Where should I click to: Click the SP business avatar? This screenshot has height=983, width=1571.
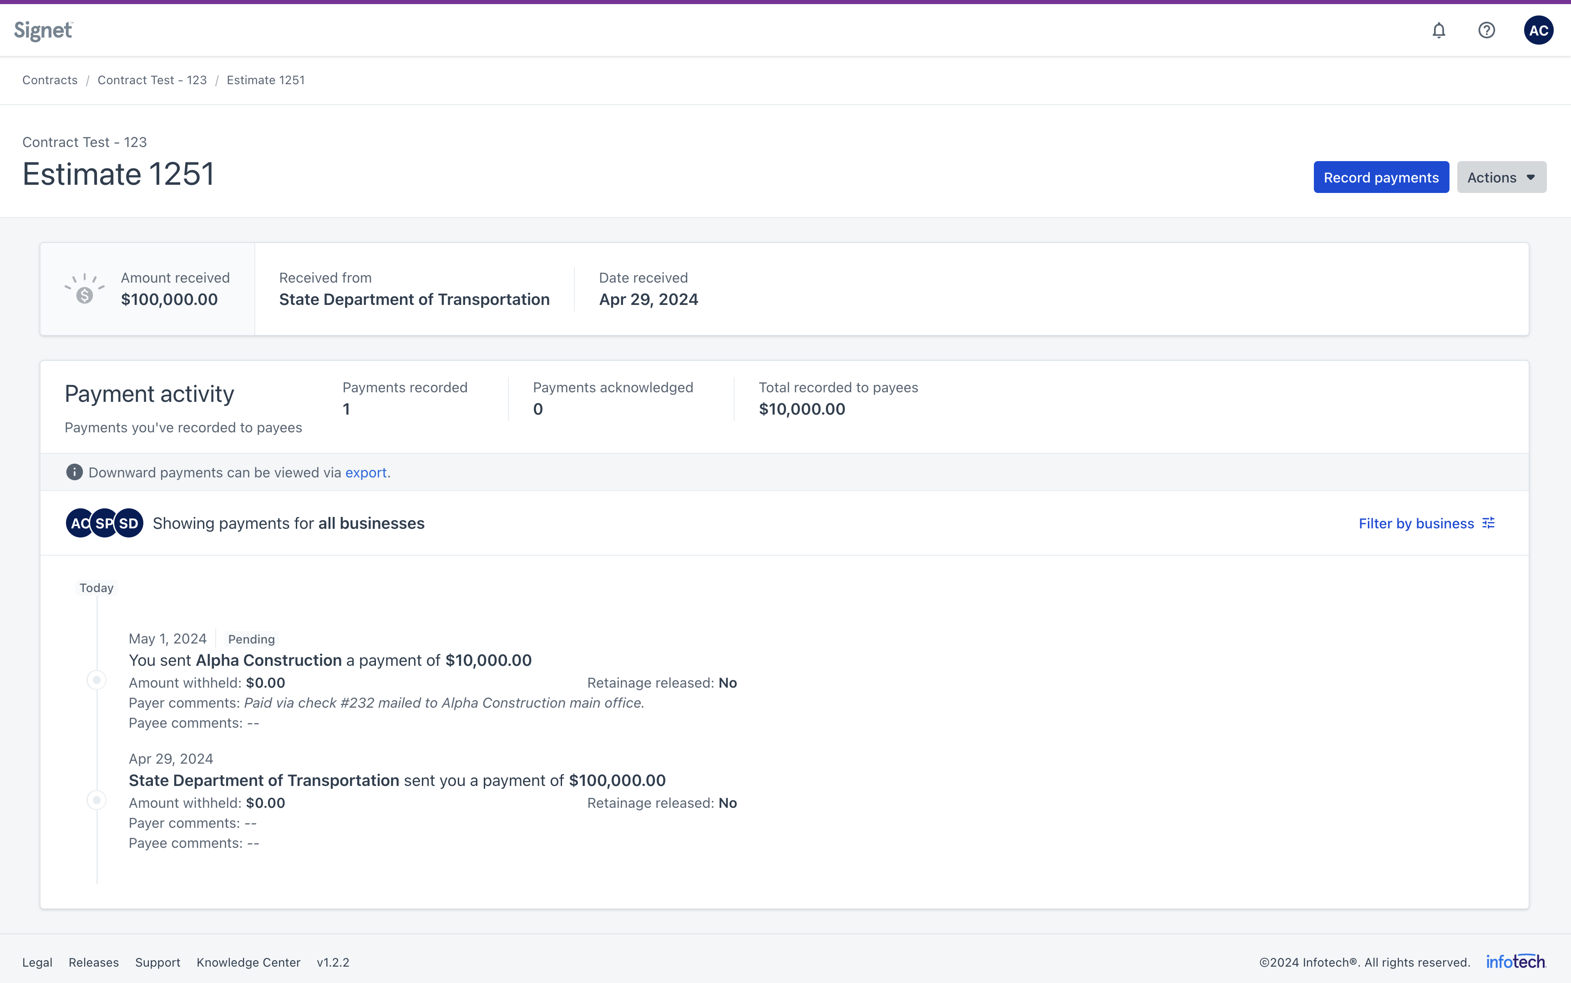103,523
